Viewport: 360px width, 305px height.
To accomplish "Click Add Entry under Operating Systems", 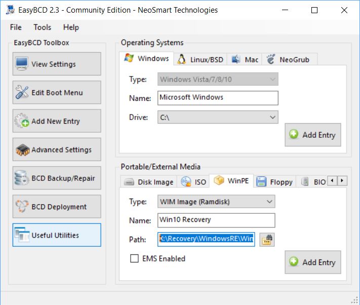I will tap(313, 135).
